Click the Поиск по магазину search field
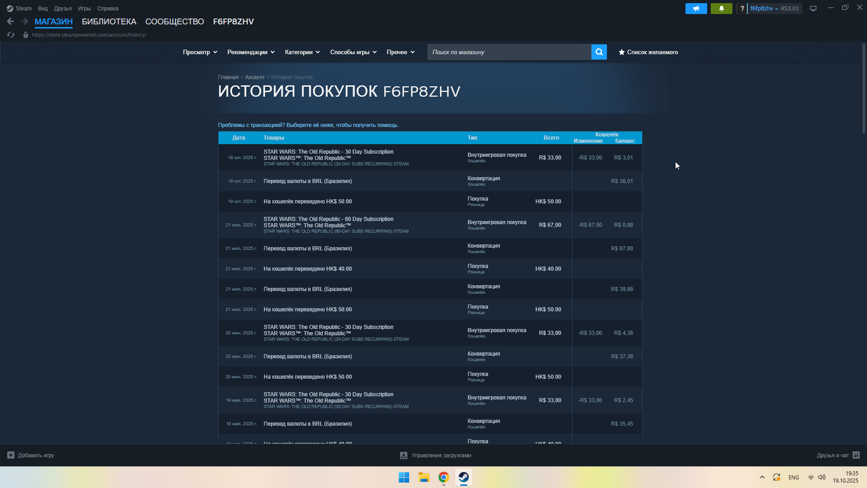The height and width of the screenshot is (488, 867). pyautogui.click(x=509, y=52)
